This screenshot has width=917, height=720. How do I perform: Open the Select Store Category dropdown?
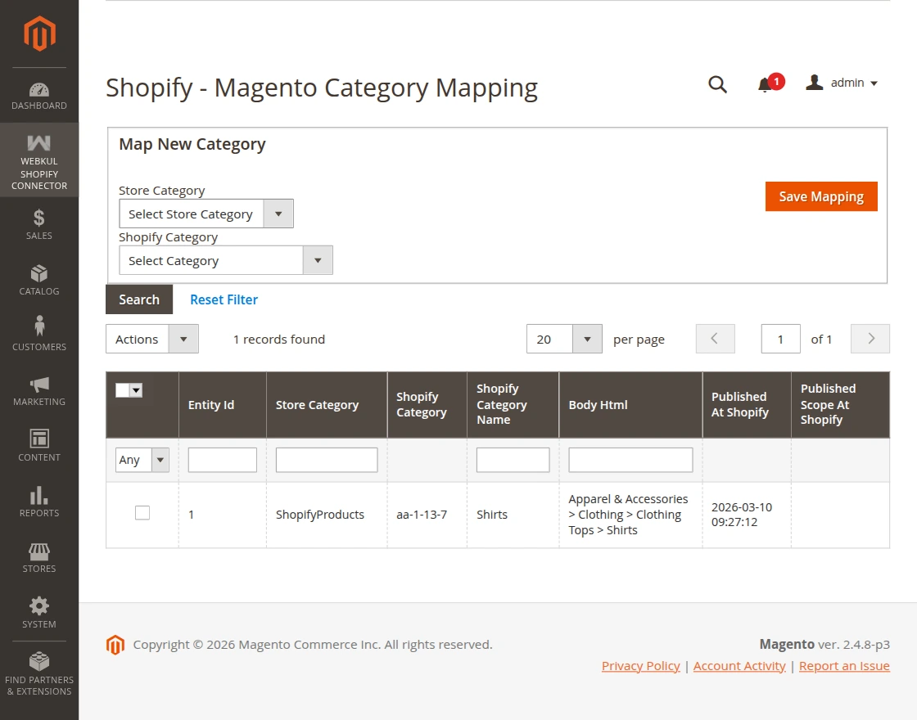206,214
